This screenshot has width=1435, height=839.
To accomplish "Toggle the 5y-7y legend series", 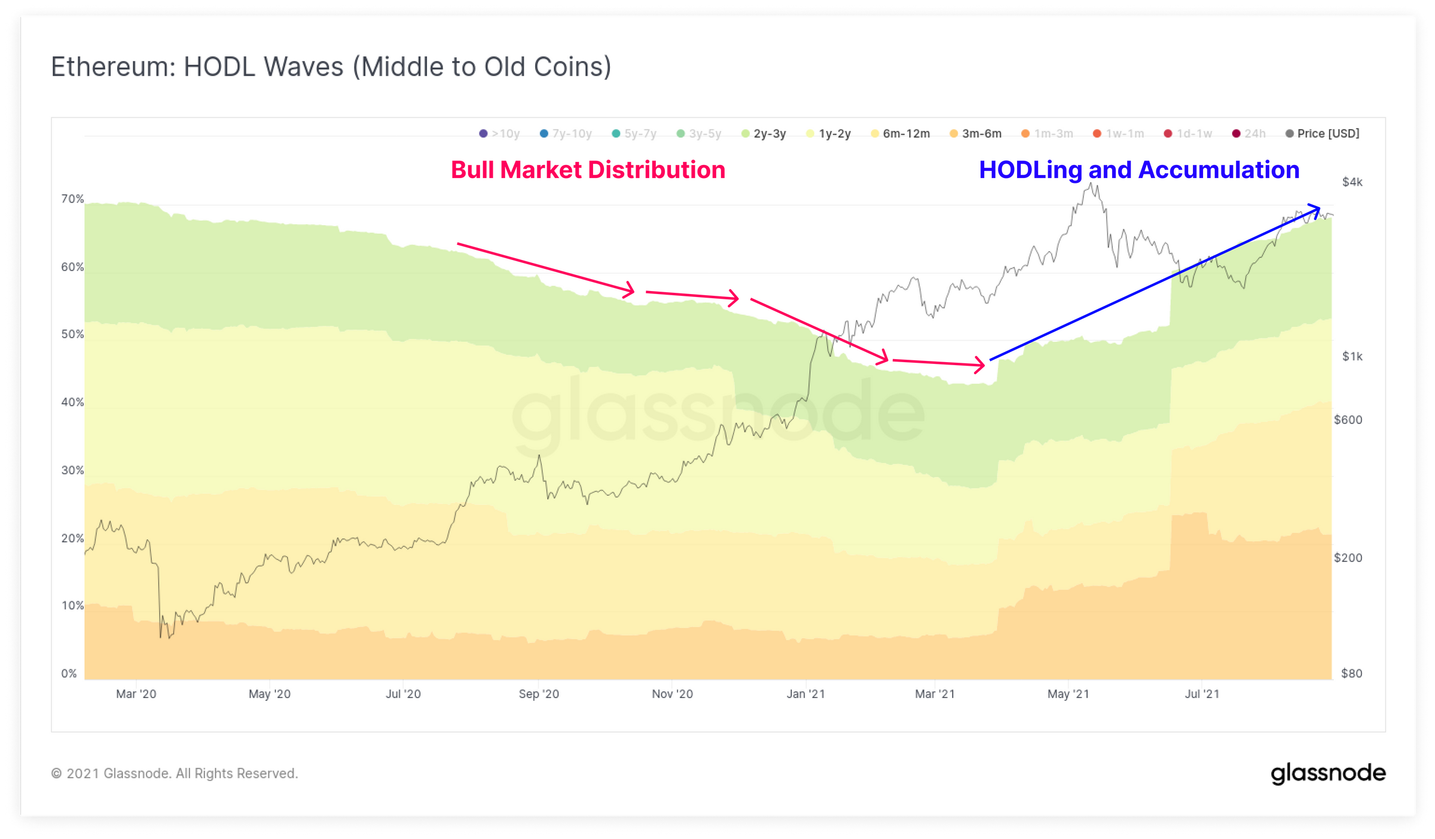I will [634, 134].
